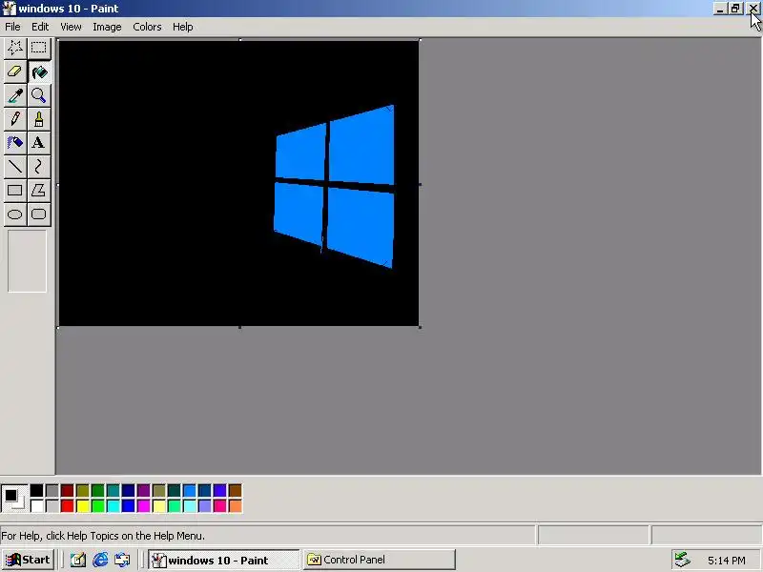The image size is (763, 572).
Task: Pick the bright yellow palette swatch
Action: pos(83,506)
